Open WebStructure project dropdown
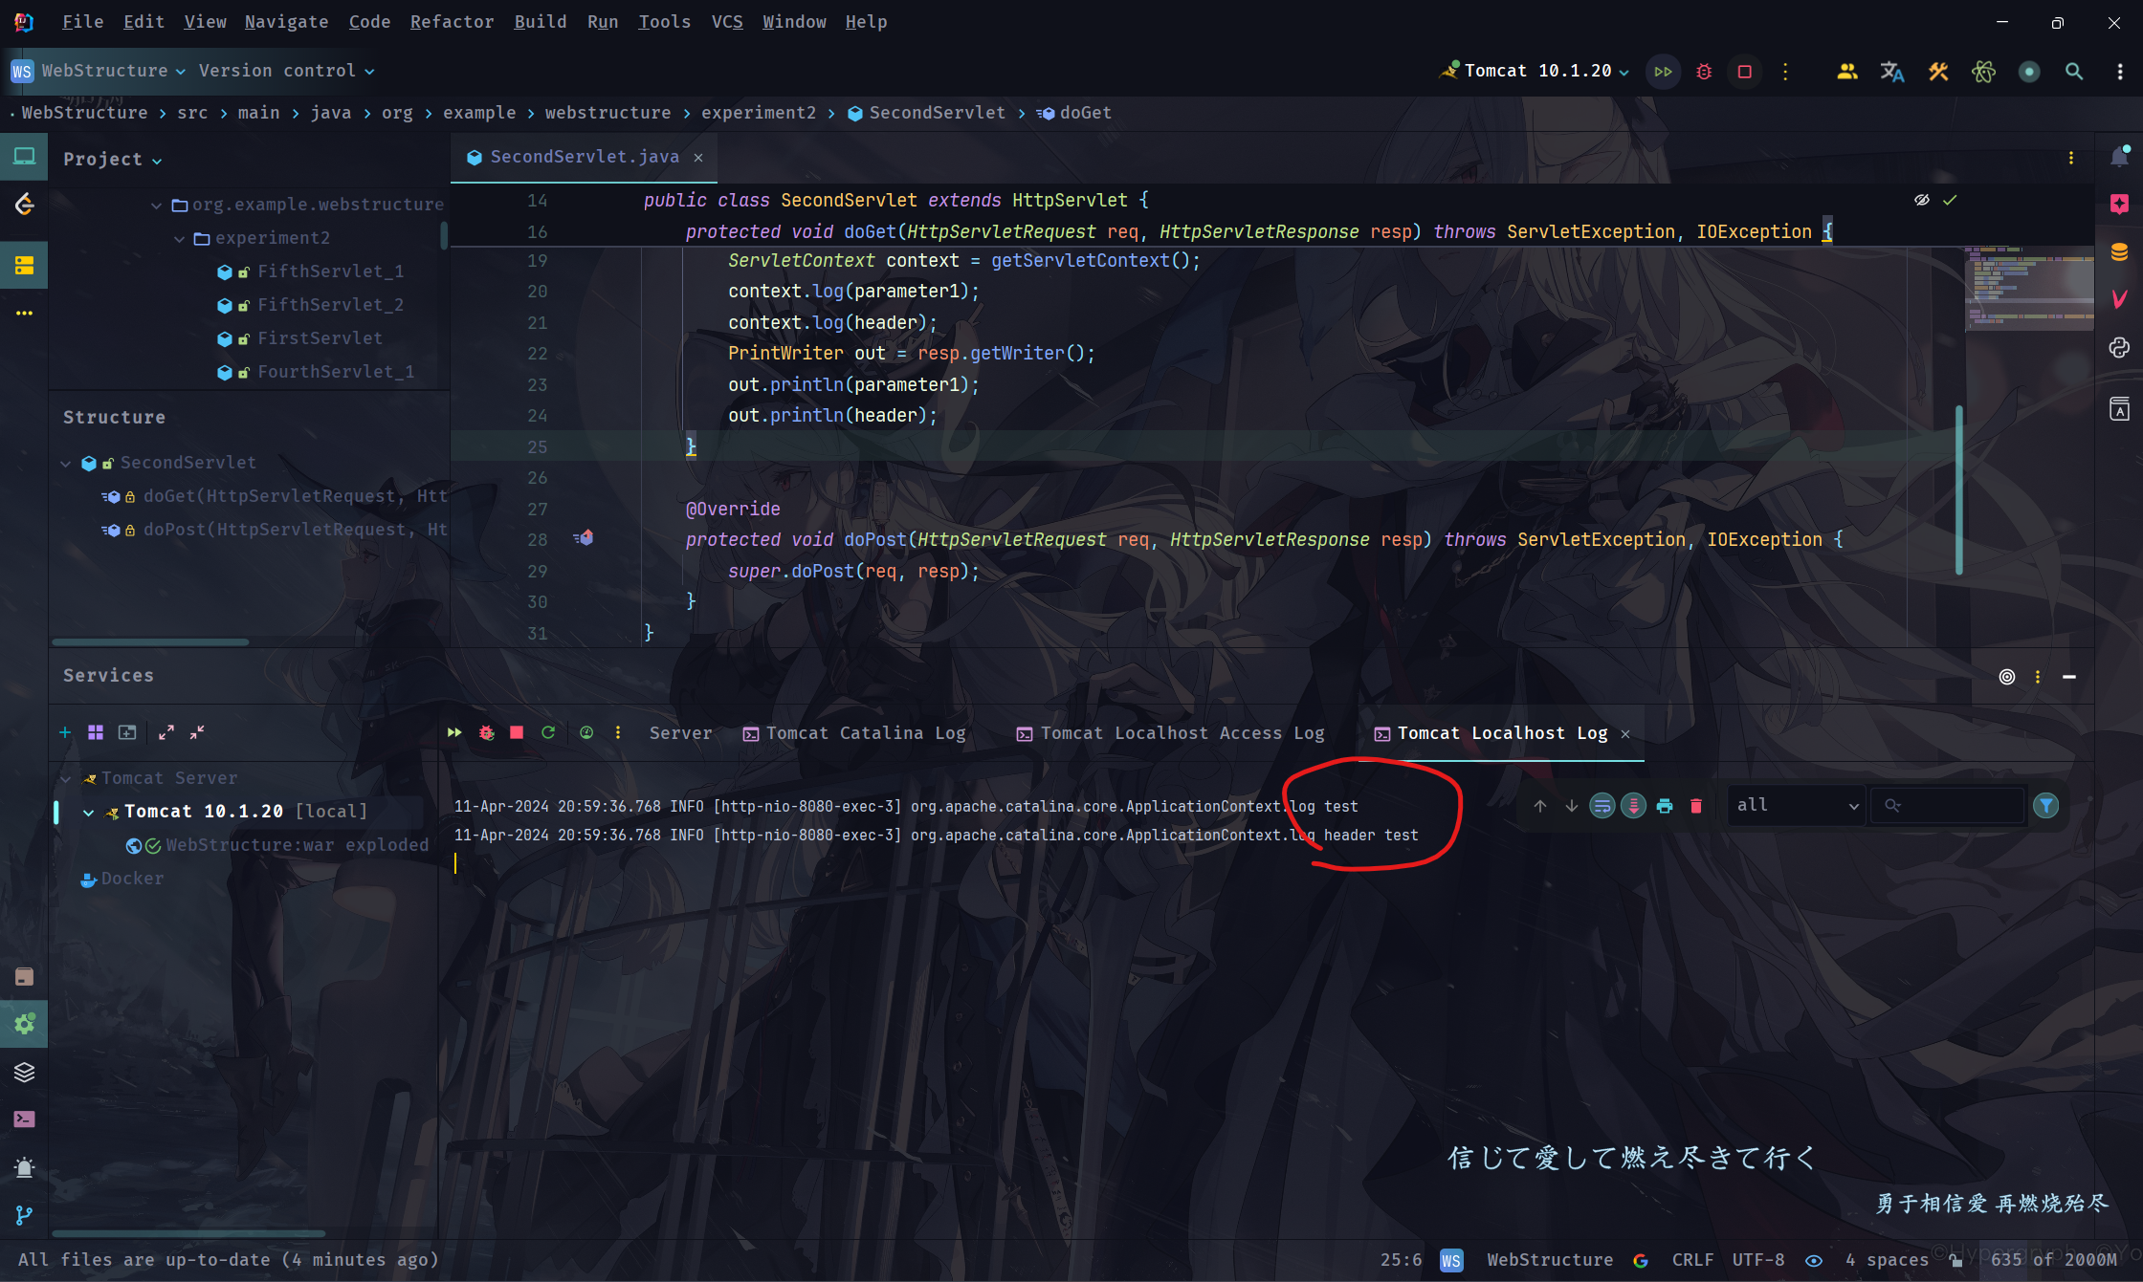The width and height of the screenshot is (2143, 1282). click(97, 71)
